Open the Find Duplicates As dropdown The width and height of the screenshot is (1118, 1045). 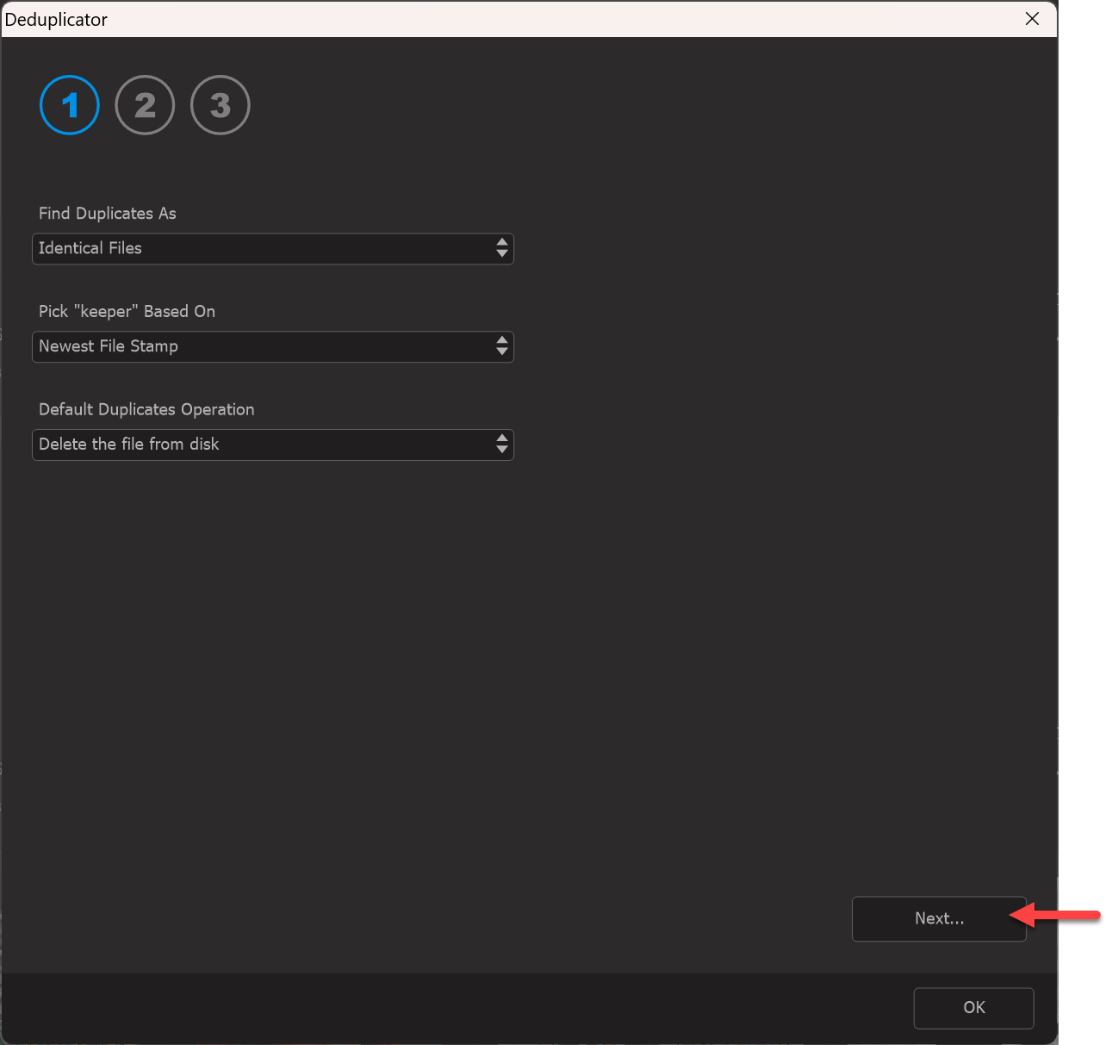tap(273, 249)
